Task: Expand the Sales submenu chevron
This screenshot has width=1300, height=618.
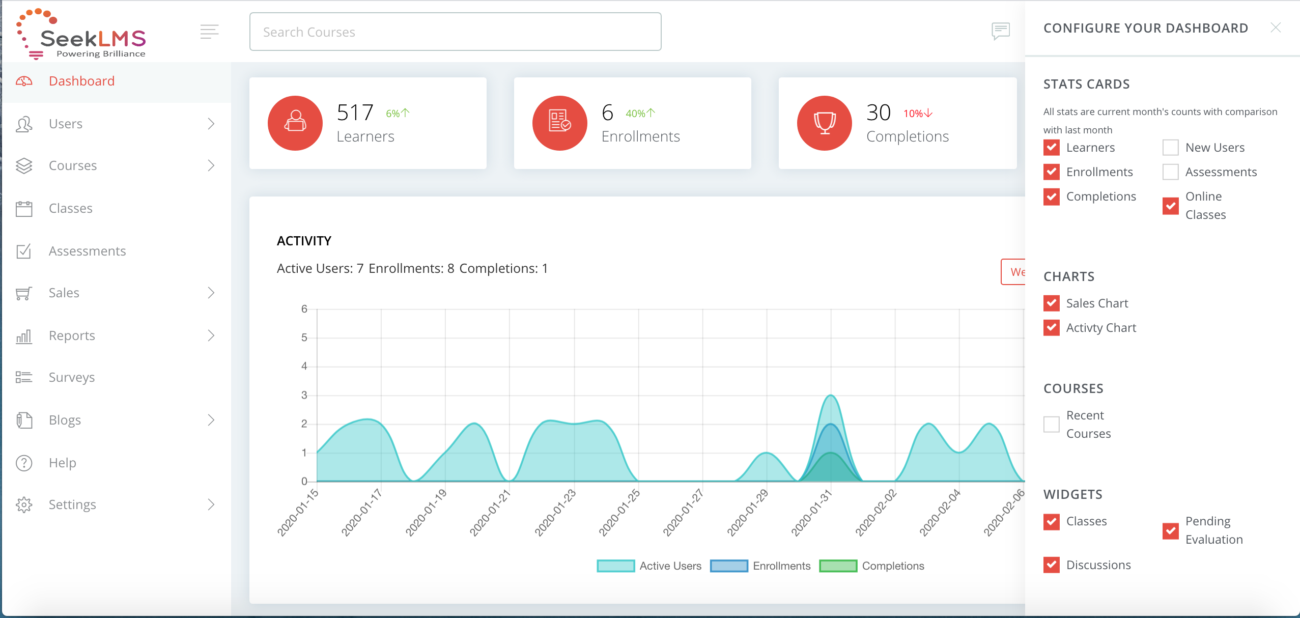Action: pyautogui.click(x=211, y=293)
